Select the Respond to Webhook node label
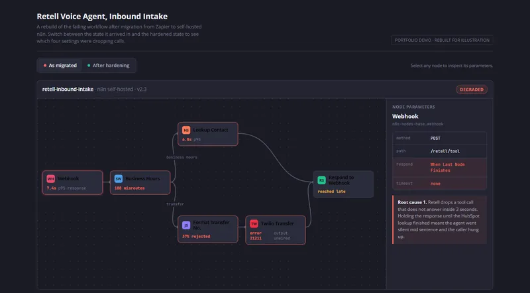This screenshot has height=293, width=530. click(x=341, y=180)
